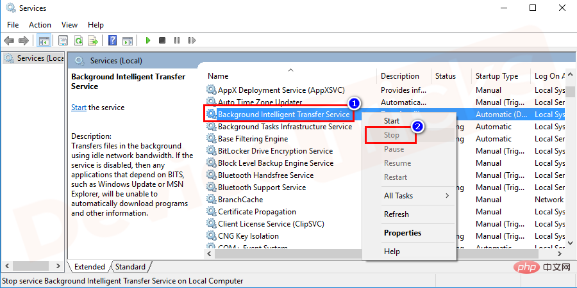Open the blue Help toolbar icon
The width and height of the screenshot is (577, 288).
click(112, 40)
